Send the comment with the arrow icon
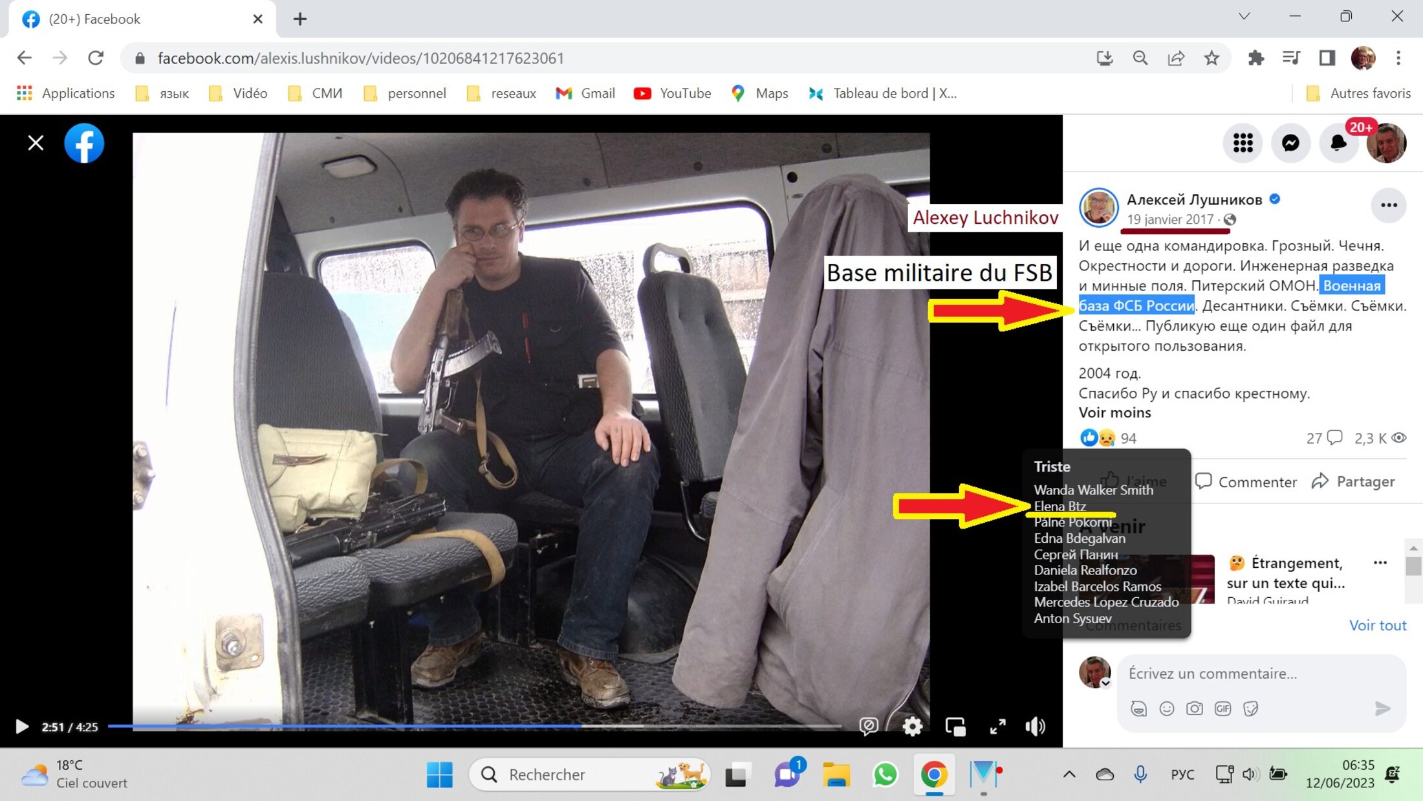Screen dimensions: 1423x801 pyautogui.click(x=1383, y=708)
